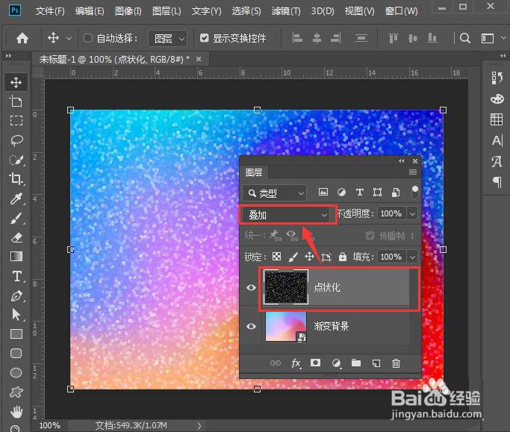Open the Paragraph panel icon
The height and width of the screenshot is (432, 510).
click(x=497, y=182)
